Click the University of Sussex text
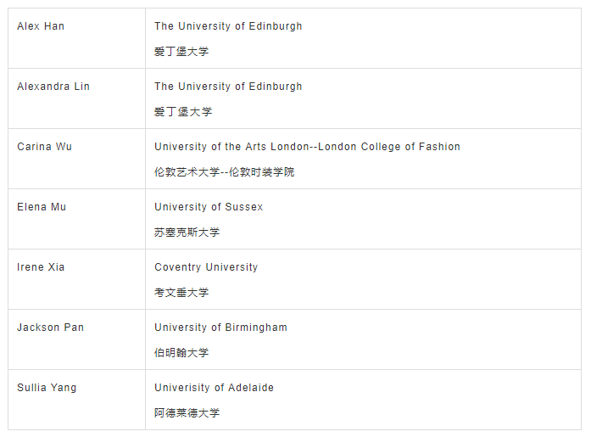This screenshot has width=591, height=437. (209, 207)
